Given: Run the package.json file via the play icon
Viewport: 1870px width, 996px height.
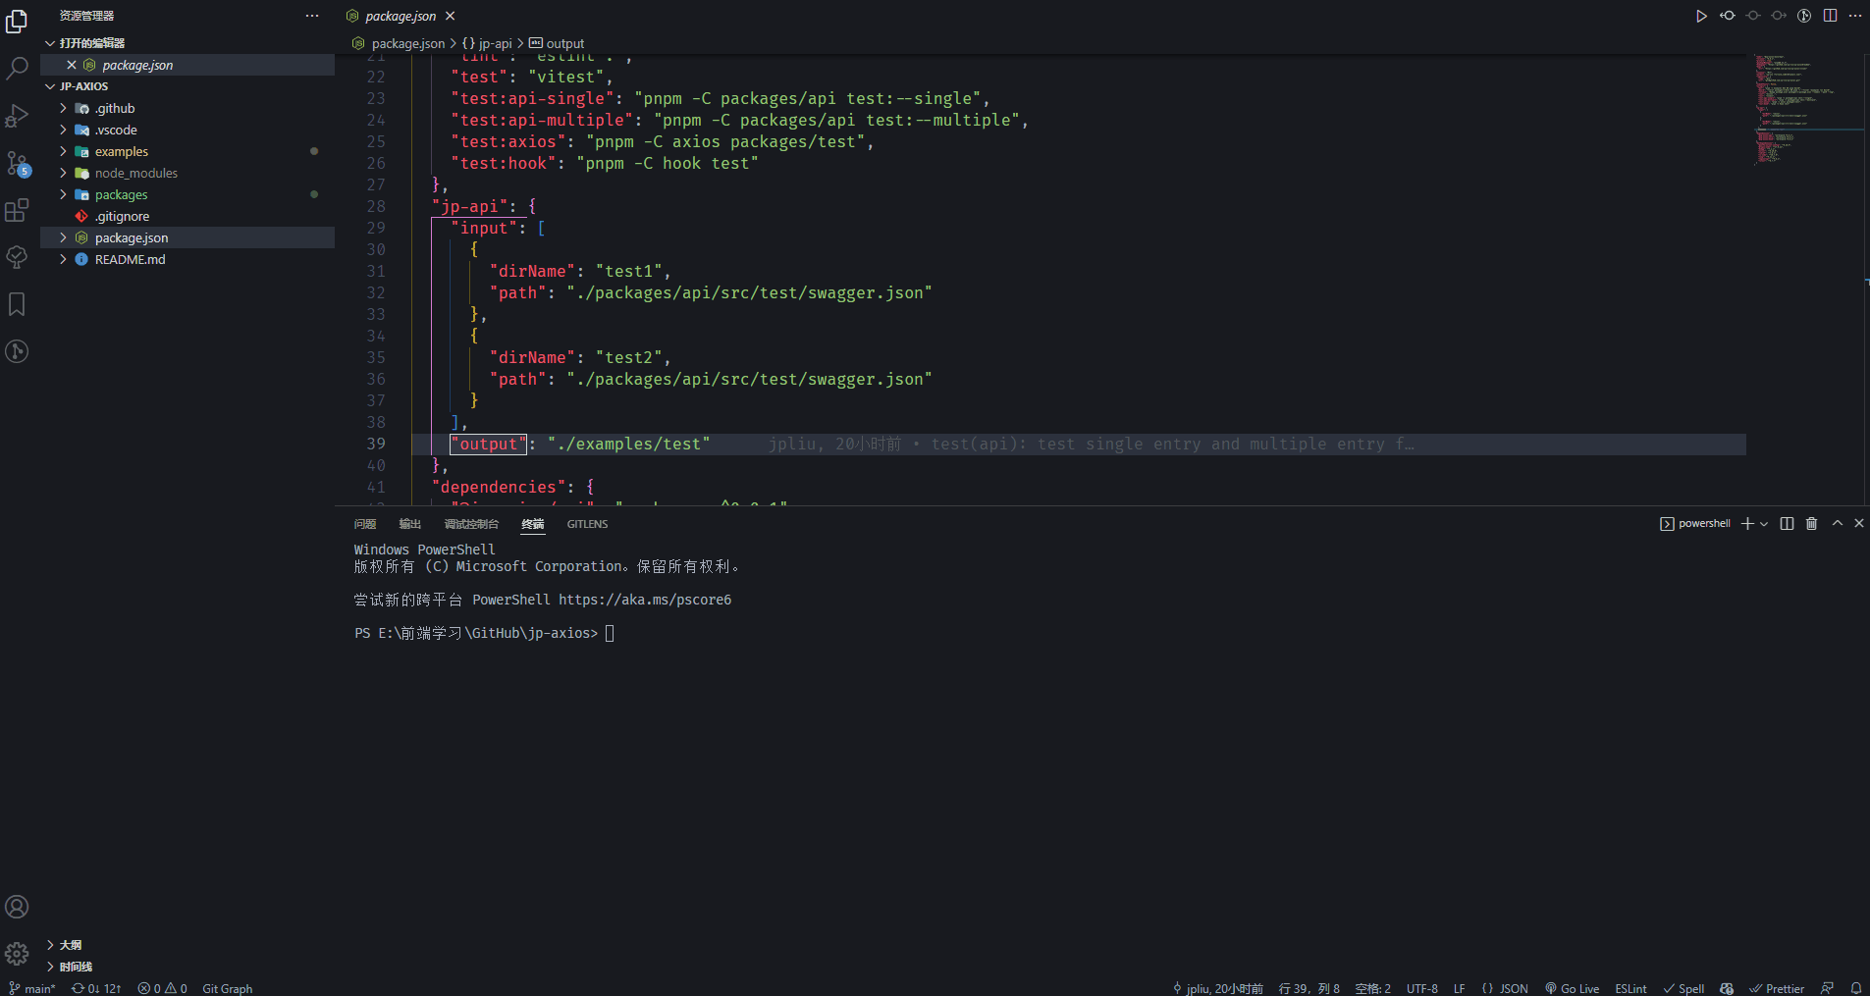Looking at the screenshot, I should 1701,16.
